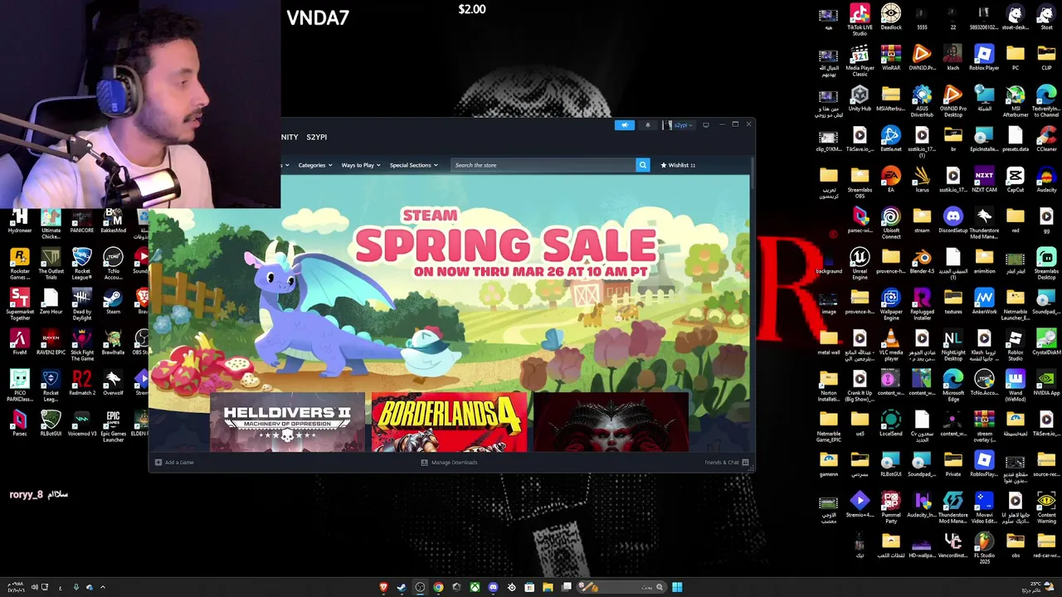The image size is (1062, 597).
Task: Expand the Ways to Play dropdown
Action: pos(361,165)
